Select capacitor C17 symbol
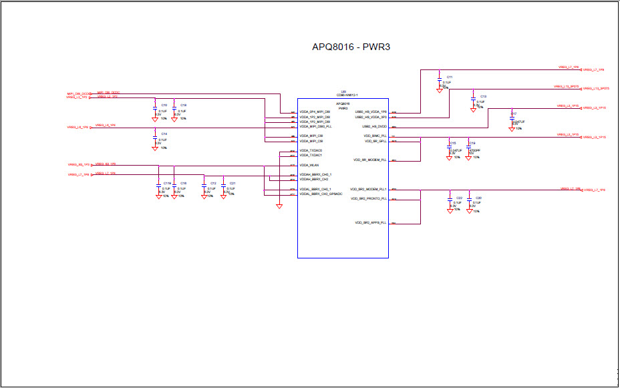The height and width of the screenshot is (388, 620). (511, 119)
